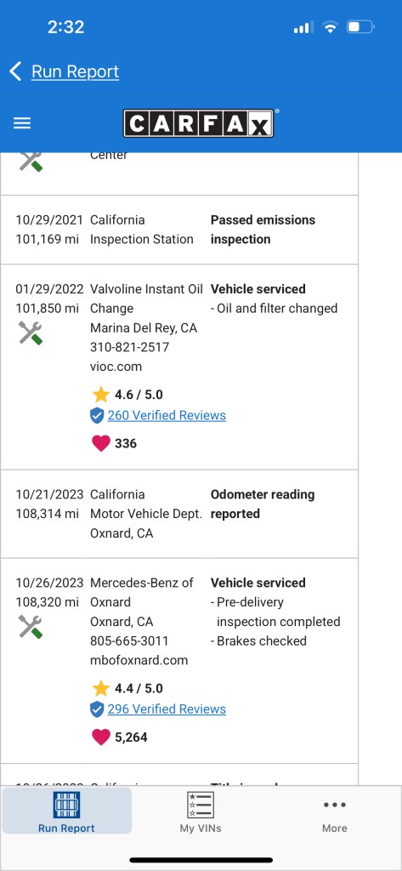
Task: Tap the mbofoxnard.com website text
Action: (x=139, y=660)
